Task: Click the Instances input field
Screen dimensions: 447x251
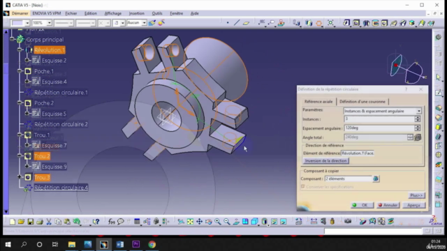Action: point(379,119)
